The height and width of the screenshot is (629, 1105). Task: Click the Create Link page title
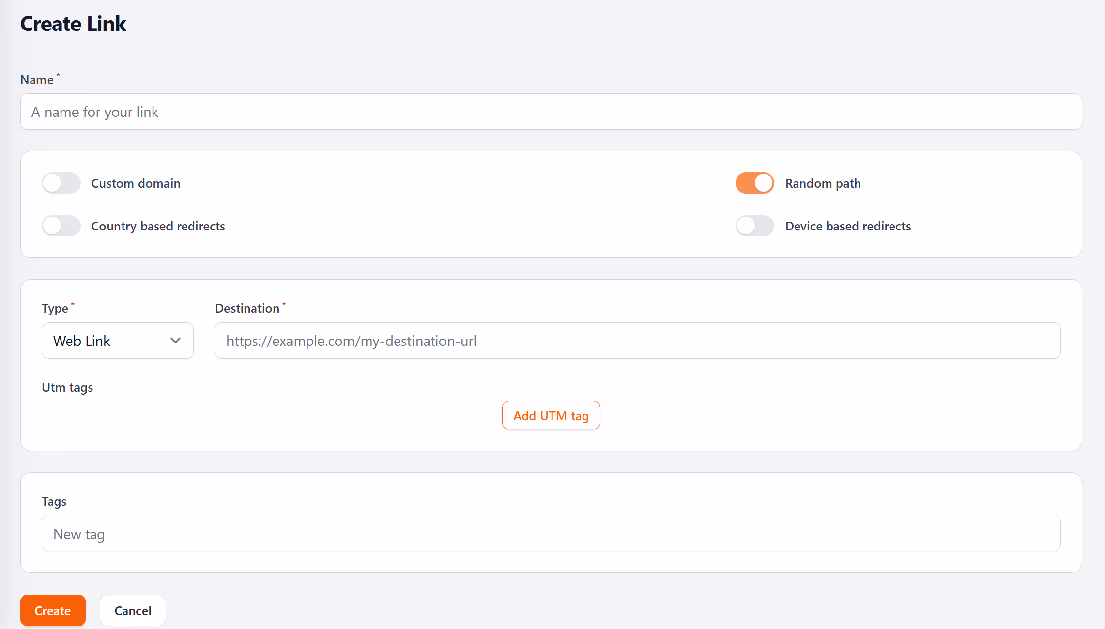click(x=73, y=23)
